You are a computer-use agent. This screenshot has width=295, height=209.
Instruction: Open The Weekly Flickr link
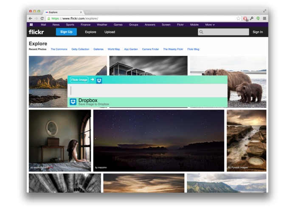[173, 49]
